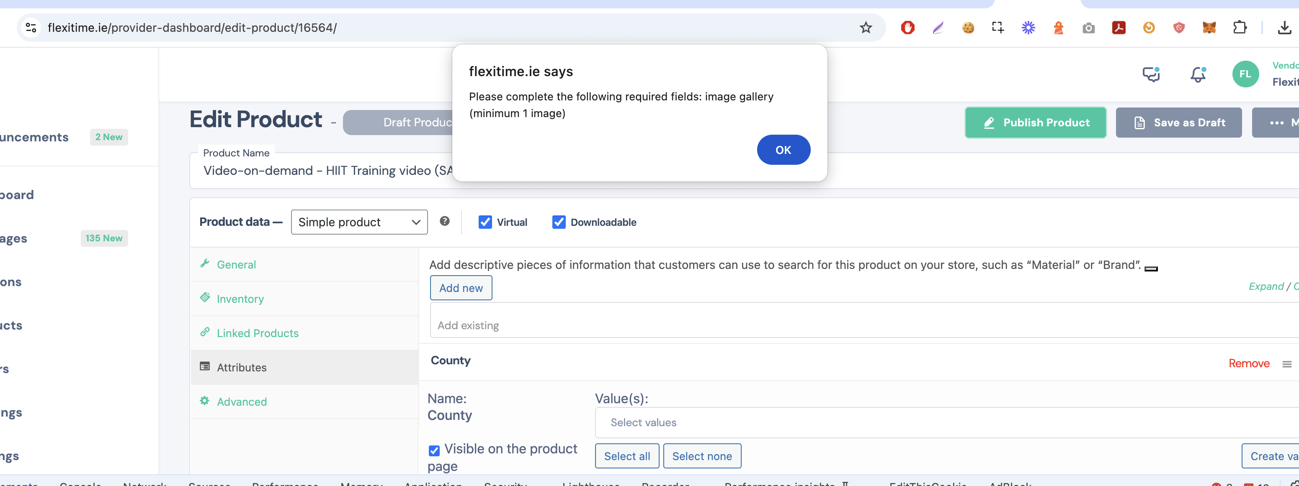Click the product type help question icon
This screenshot has height=486, width=1299.
[444, 221]
